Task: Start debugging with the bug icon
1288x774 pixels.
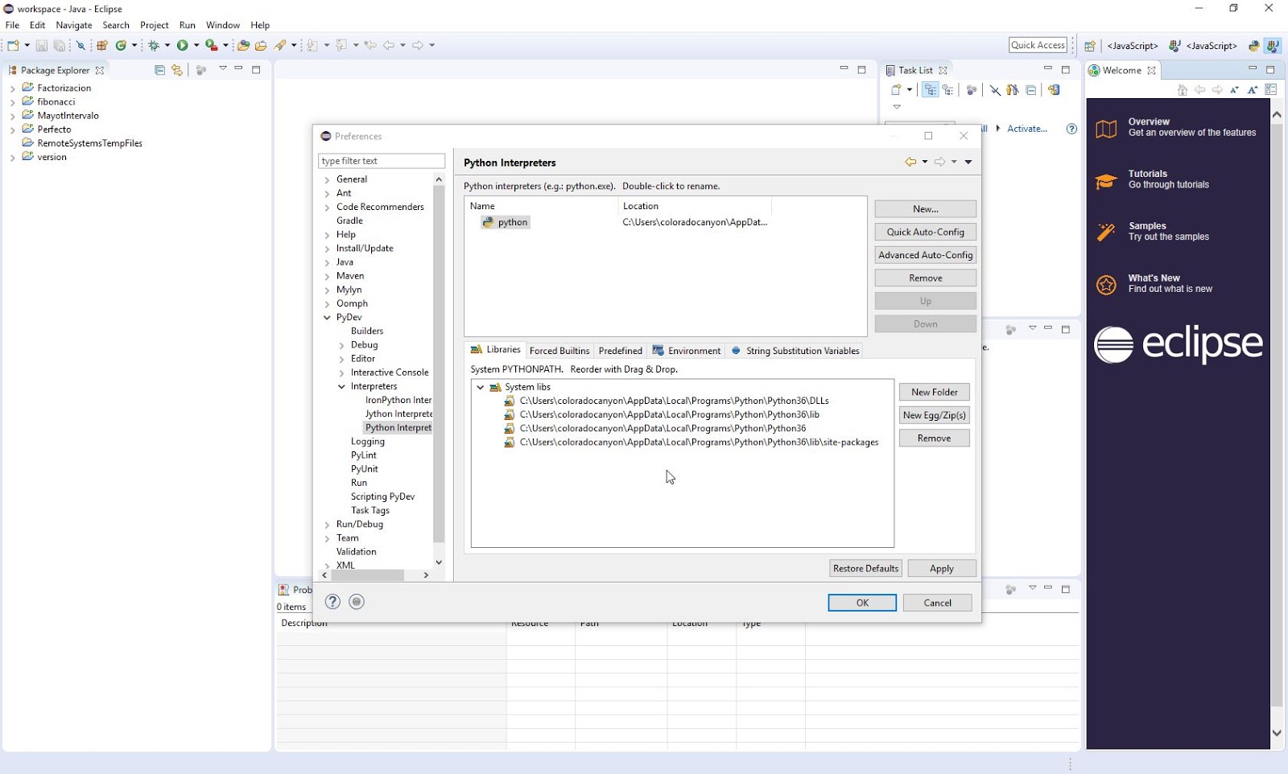Action: coord(153,46)
